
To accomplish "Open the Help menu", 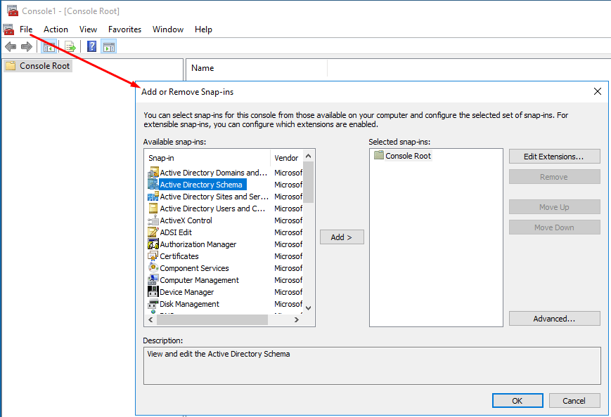I will [203, 29].
